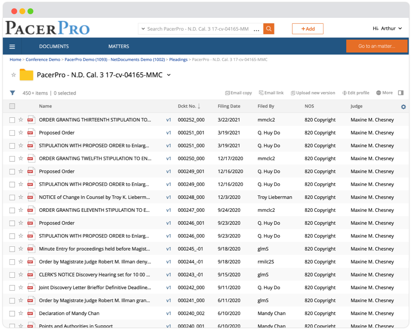Viewport: 412px width, 330px height.
Task: Open the hamburger navigation menu
Action: 12,47
